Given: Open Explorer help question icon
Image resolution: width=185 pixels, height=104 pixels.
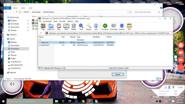Looking at the screenshot, I should click(161, 8).
